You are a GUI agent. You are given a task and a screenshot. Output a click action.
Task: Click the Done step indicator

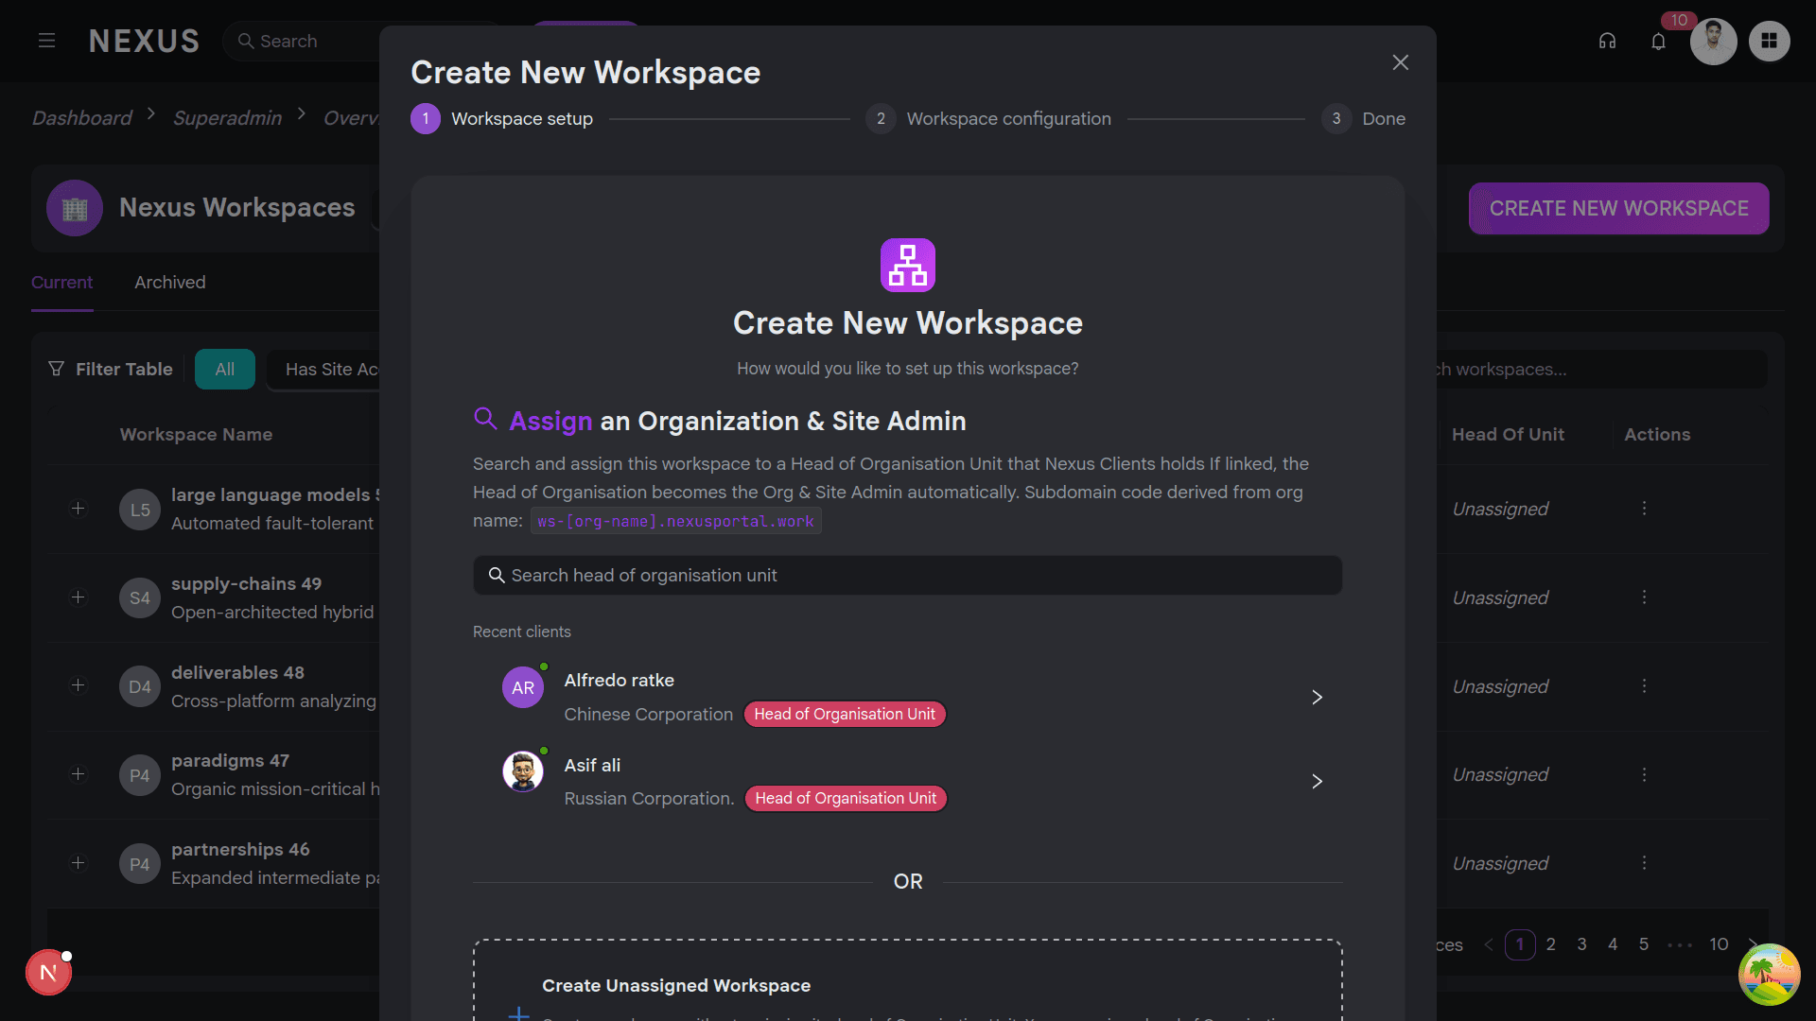(x=1363, y=119)
